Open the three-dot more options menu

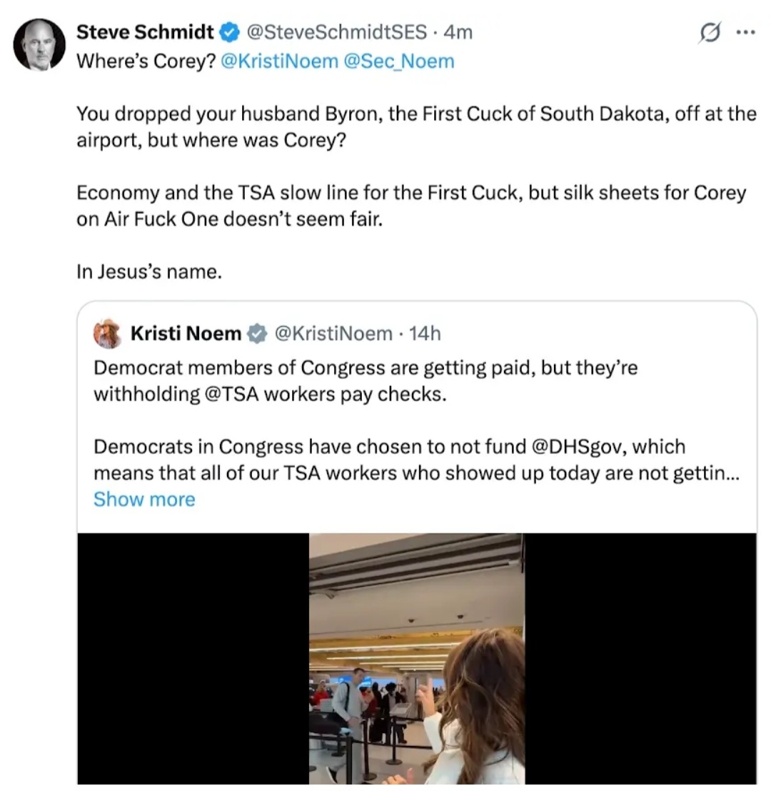[745, 33]
